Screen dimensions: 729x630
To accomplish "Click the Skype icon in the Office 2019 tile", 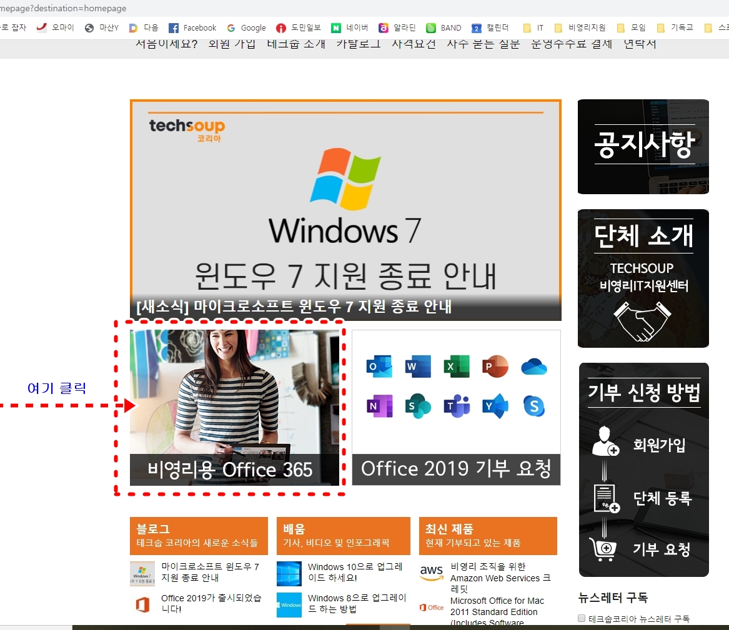I will tap(534, 406).
